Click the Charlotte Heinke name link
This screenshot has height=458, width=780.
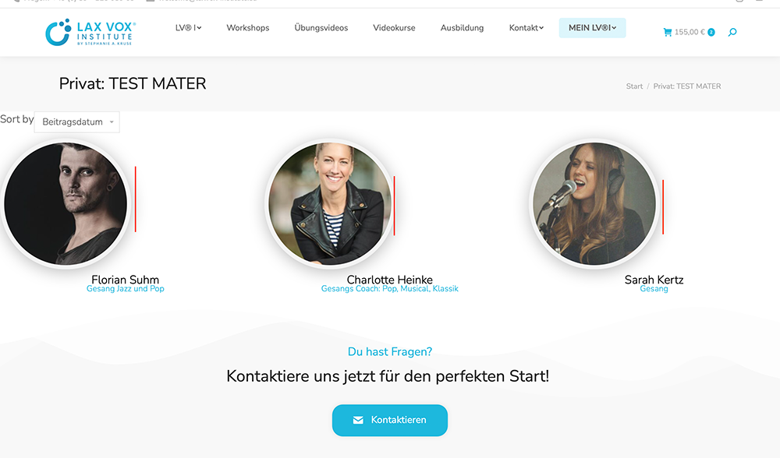pyautogui.click(x=389, y=280)
